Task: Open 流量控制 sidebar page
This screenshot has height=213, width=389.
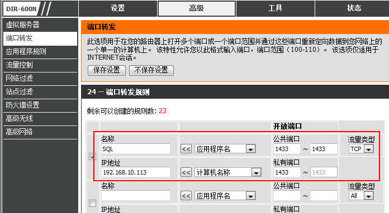Action: pyautogui.click(x=40, y=65)
